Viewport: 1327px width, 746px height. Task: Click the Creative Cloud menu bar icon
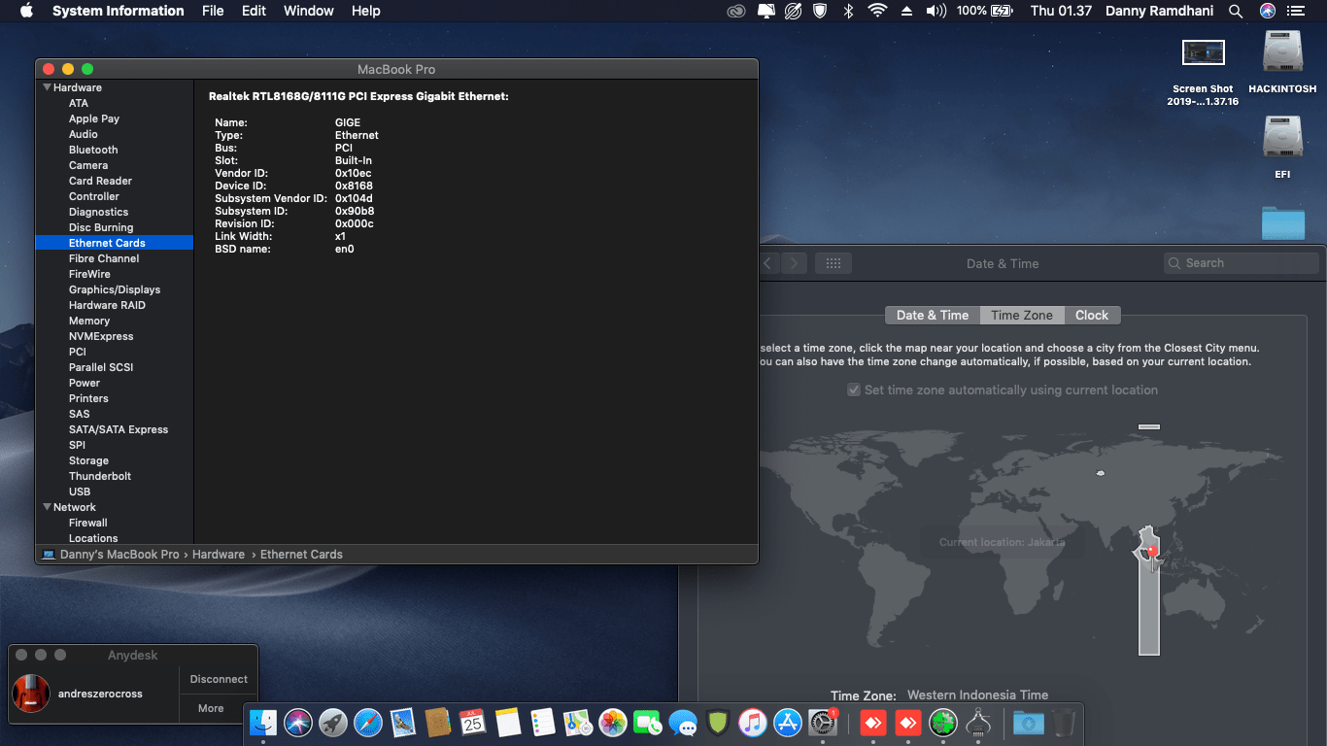pyautogui.click(x=736, y=11)
